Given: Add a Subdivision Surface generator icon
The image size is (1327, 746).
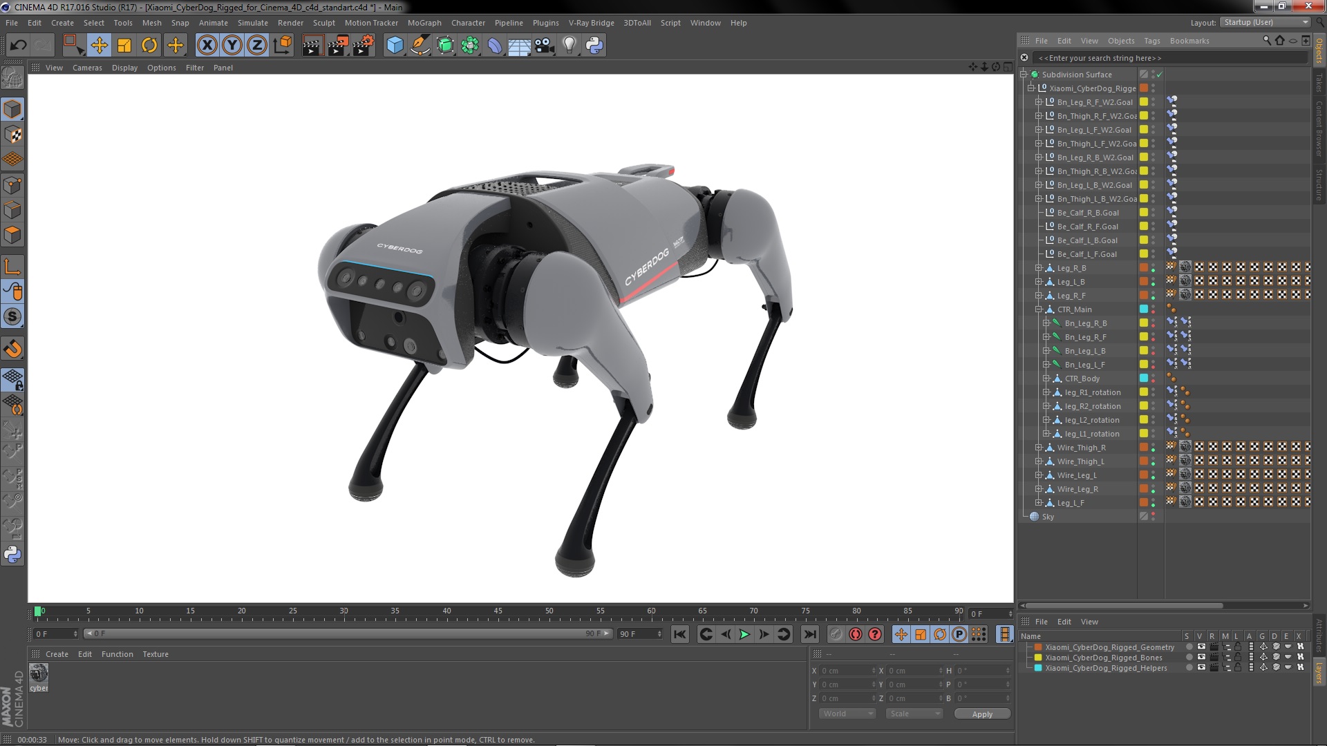Looking at the screenshot, I should [445, 46].
